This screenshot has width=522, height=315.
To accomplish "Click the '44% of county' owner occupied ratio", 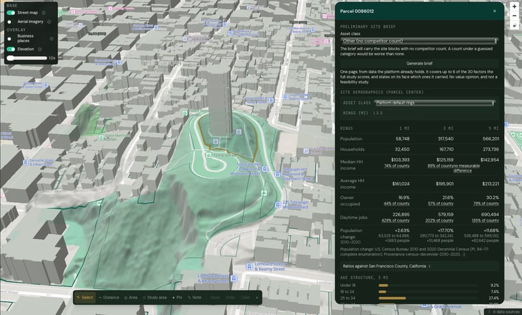I will (x=397, y=203).
